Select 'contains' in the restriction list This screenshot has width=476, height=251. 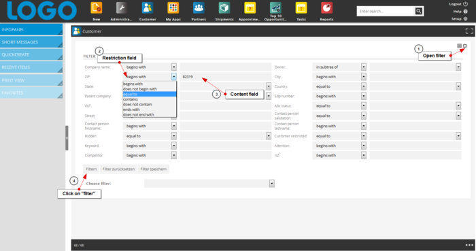point(150,99)
